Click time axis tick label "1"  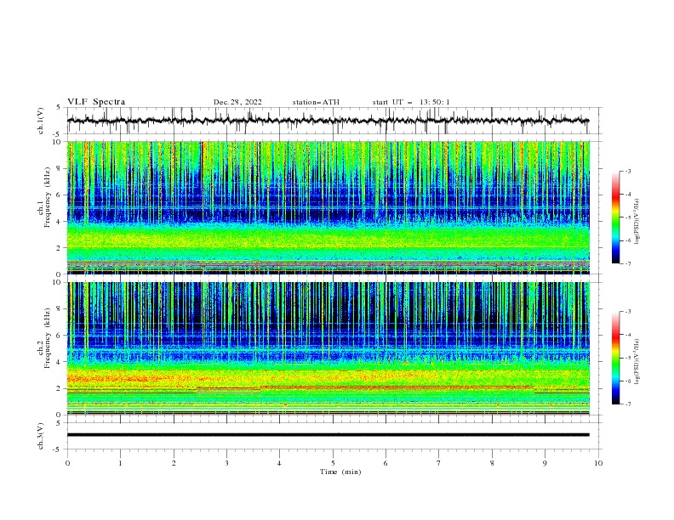point(120,463)
